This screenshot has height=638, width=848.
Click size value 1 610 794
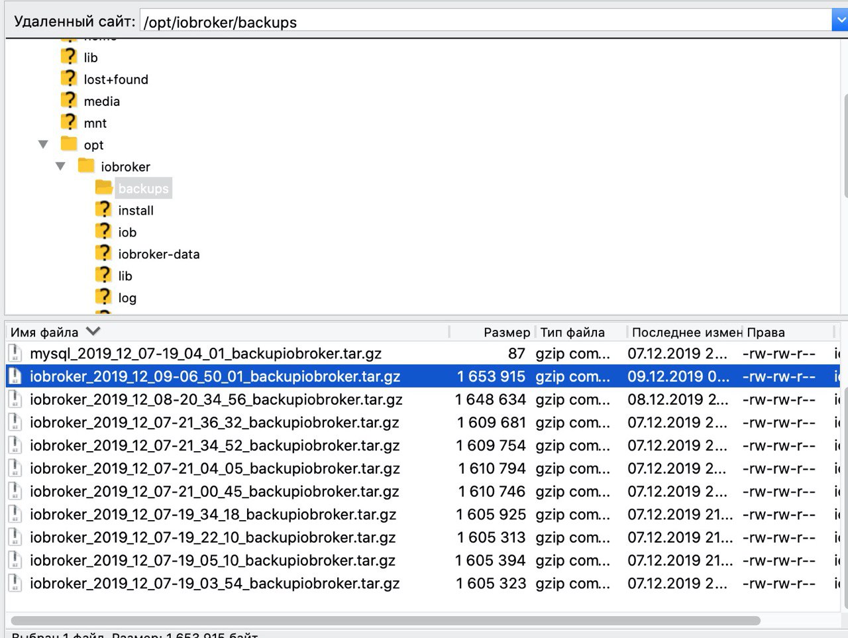492,468
